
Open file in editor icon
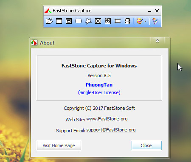click(49, 21)
